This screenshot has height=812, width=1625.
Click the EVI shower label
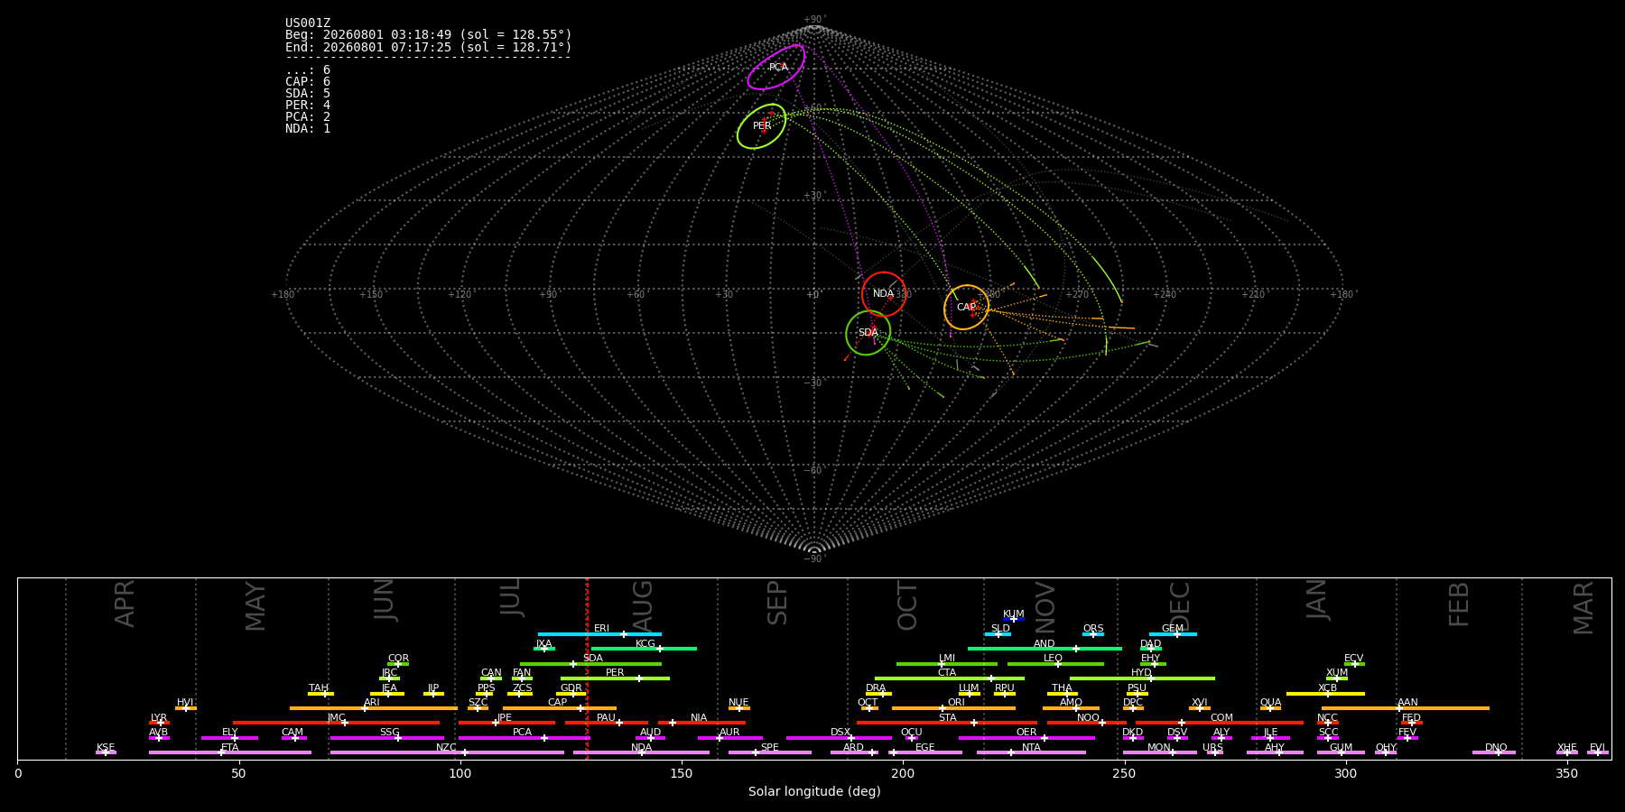[x=1597, y=747]
